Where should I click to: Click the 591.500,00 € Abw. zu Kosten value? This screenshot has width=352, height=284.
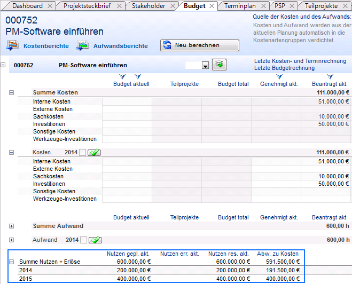[x=283, y=262]
